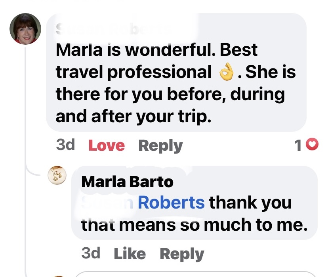Click the 3d timestamp beside Love
The height and width of the screenshot is (277, 328).
pos(65,145)
